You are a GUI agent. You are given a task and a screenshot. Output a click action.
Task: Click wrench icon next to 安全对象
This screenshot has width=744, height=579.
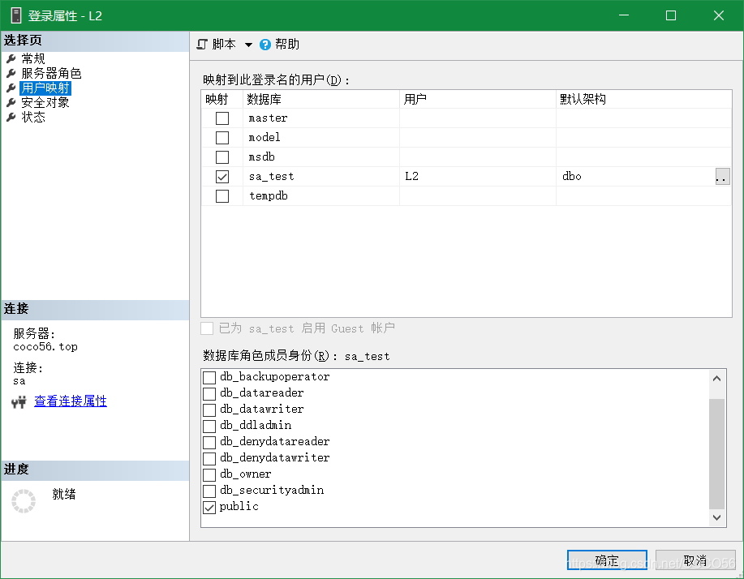pos(11,102)
